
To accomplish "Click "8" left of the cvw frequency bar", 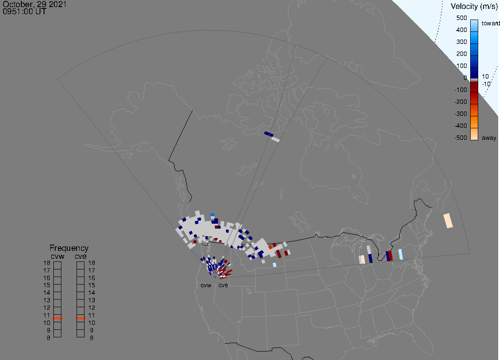I will coord(48,338).
